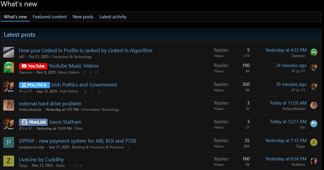
Task: Click the '34 minutes ago' latest post timestamp
Action: (x=291, y=65)
